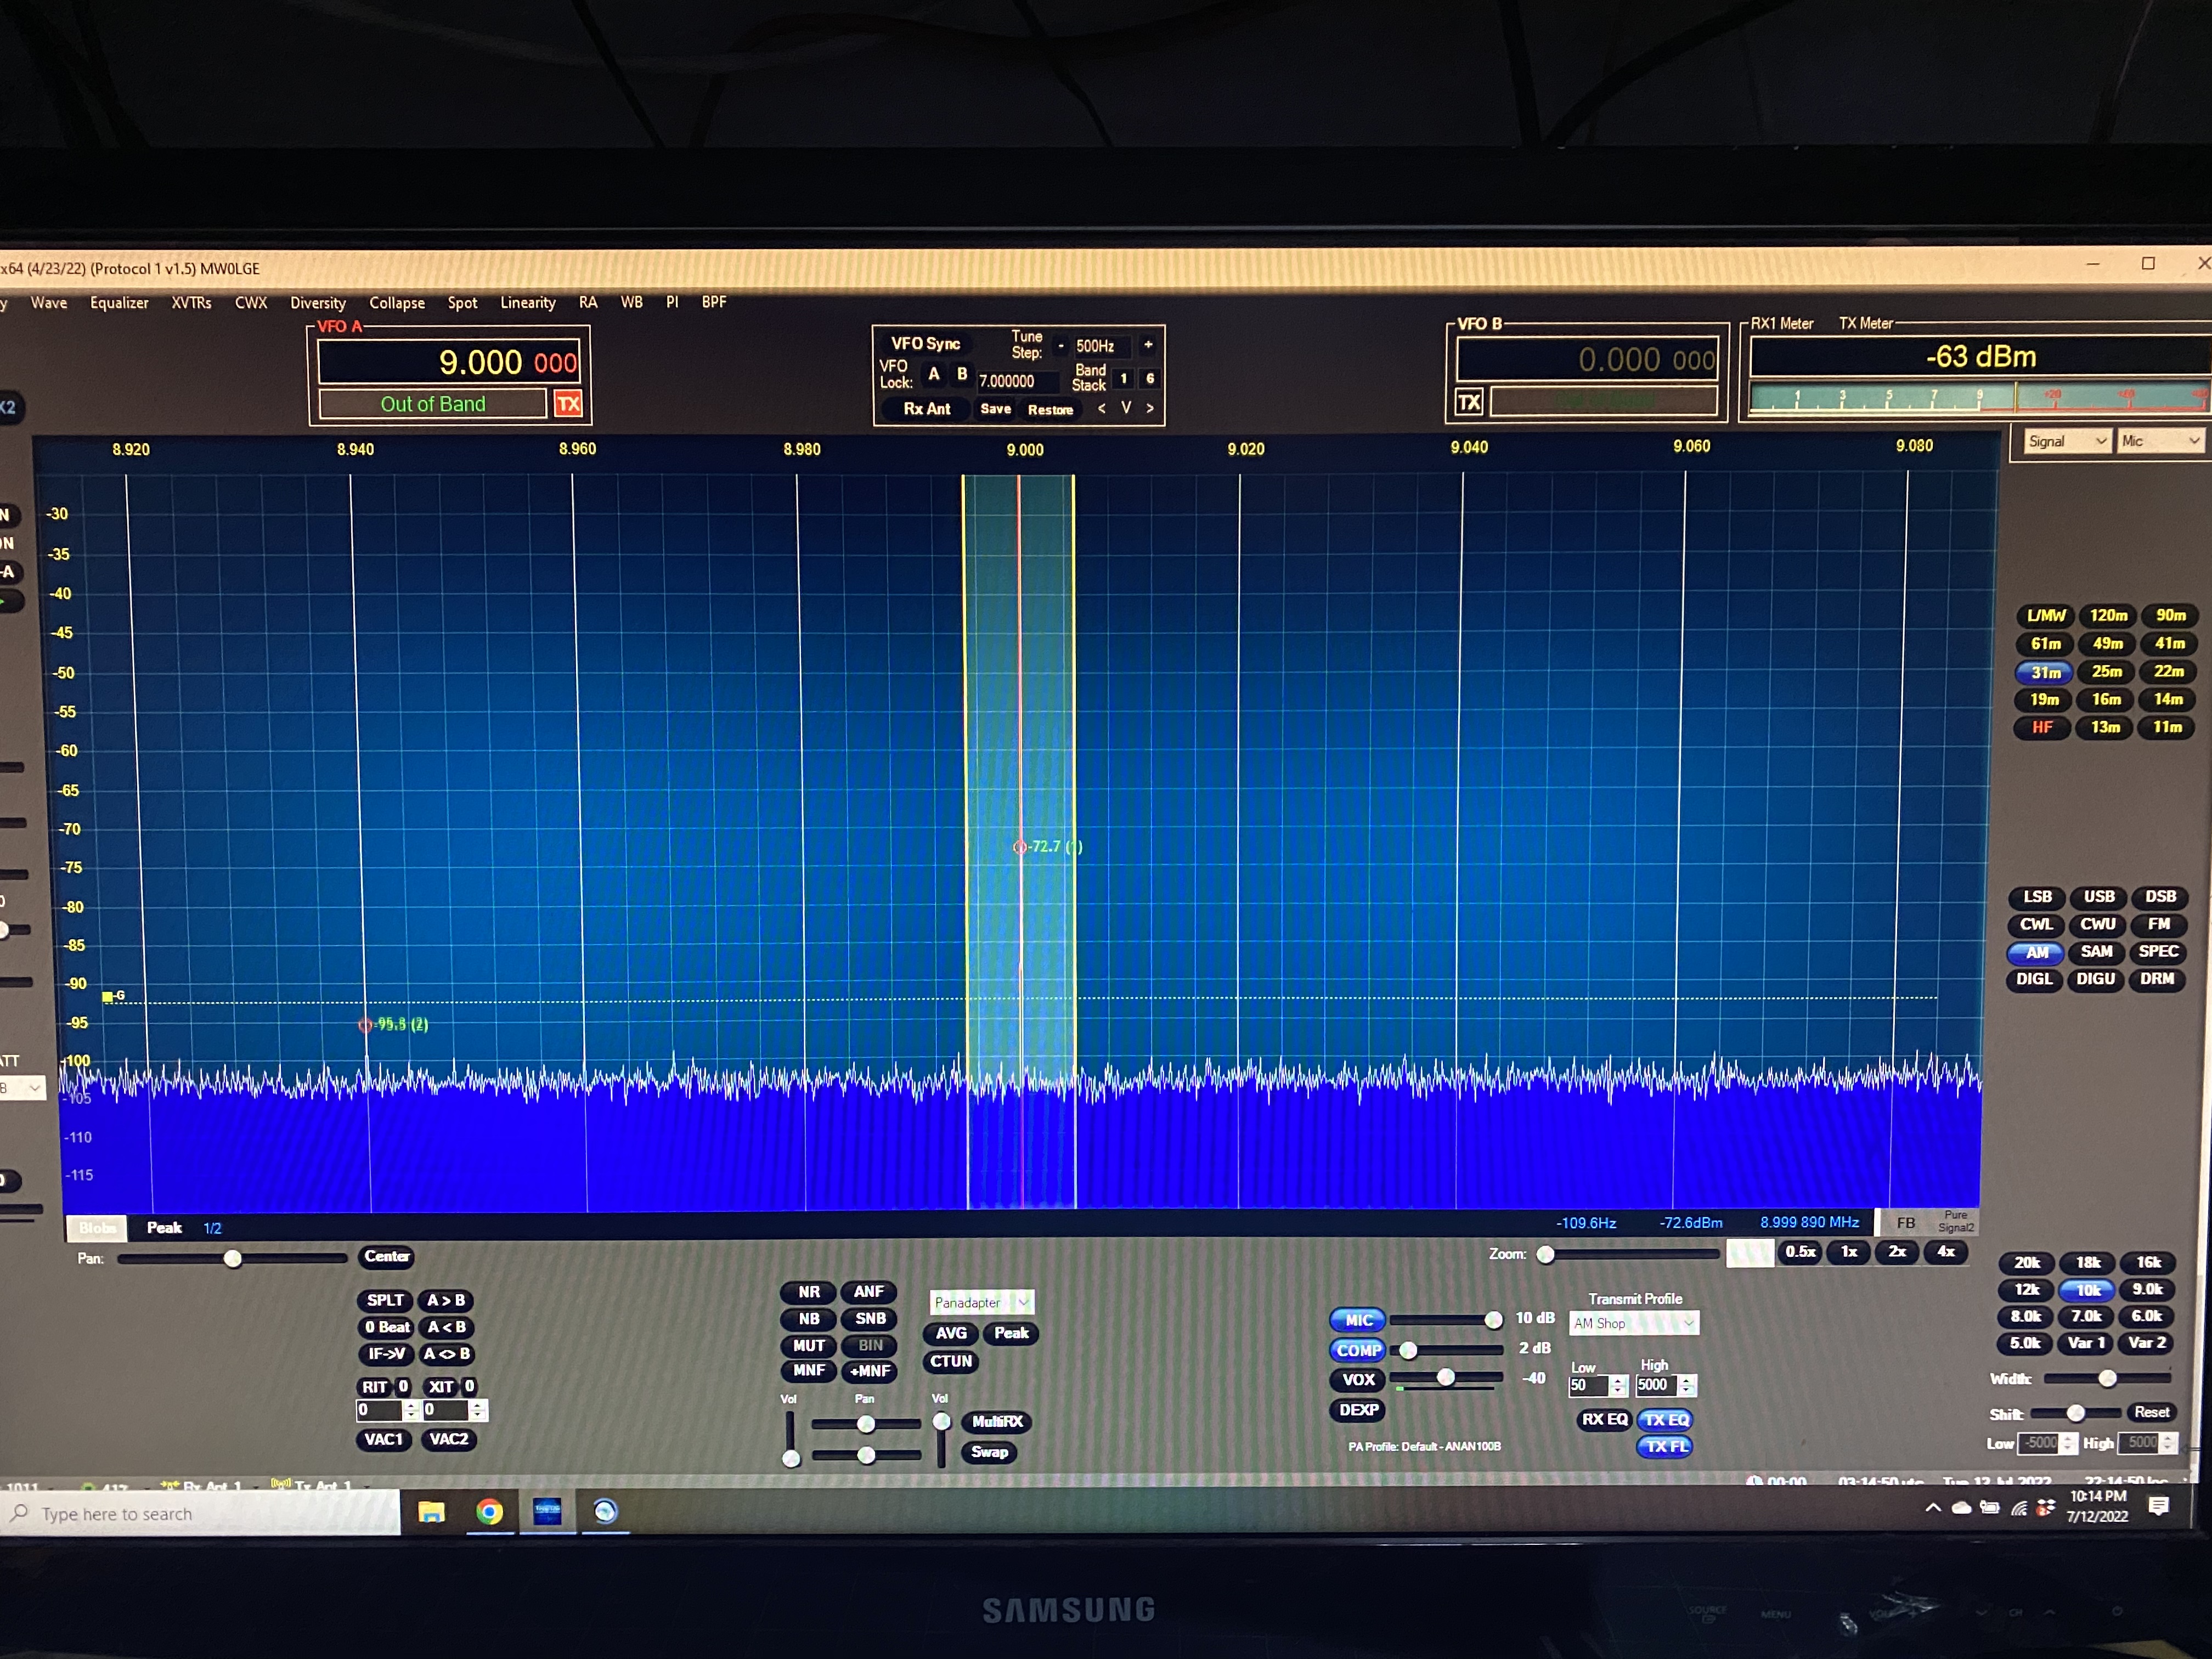This screenshot has height=1659, width=2212.
Task: Click the orange TX indicator under VFO A
Action: click(x=568, y=404)
